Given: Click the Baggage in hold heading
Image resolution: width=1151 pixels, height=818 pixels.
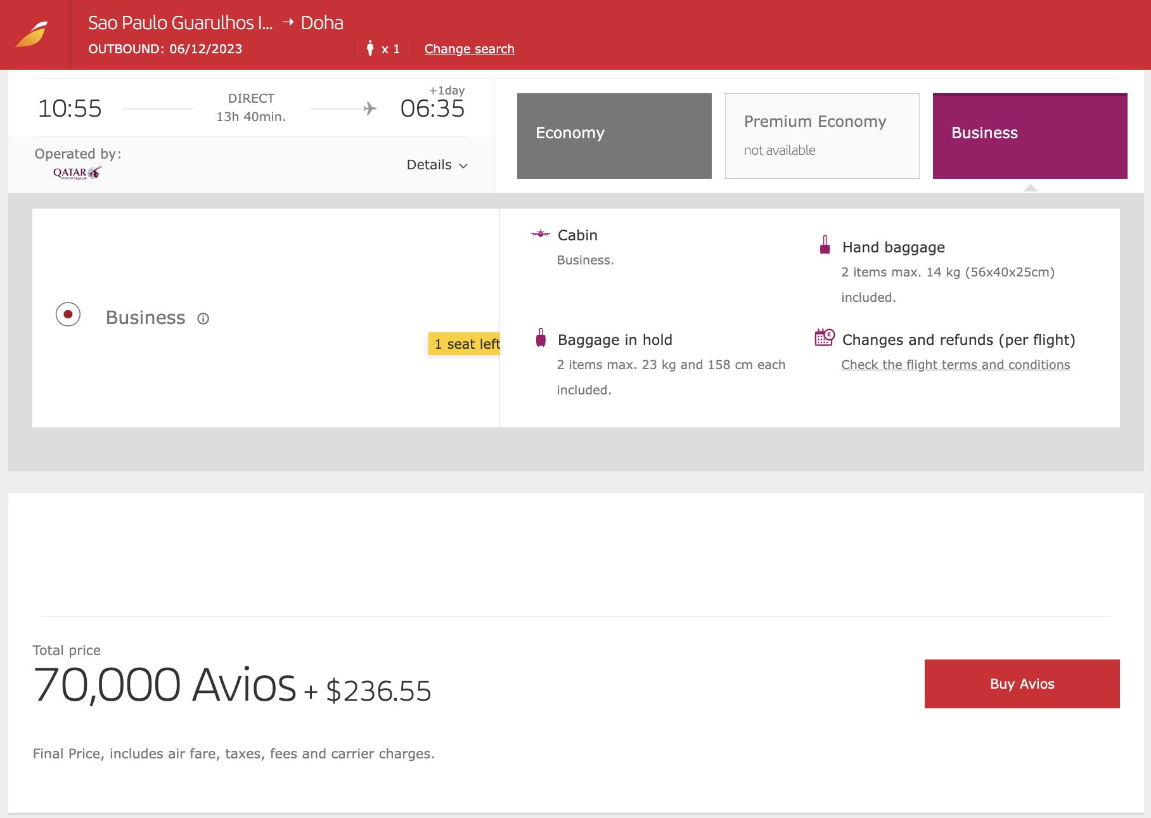Looking at the screenshot, I should (x=615, y=340).
